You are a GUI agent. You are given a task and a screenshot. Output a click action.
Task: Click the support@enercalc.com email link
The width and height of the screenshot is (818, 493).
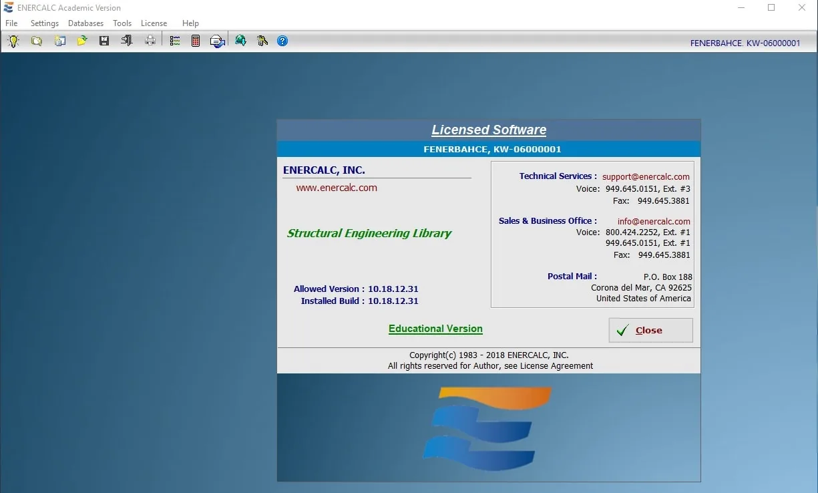point(646,177)
